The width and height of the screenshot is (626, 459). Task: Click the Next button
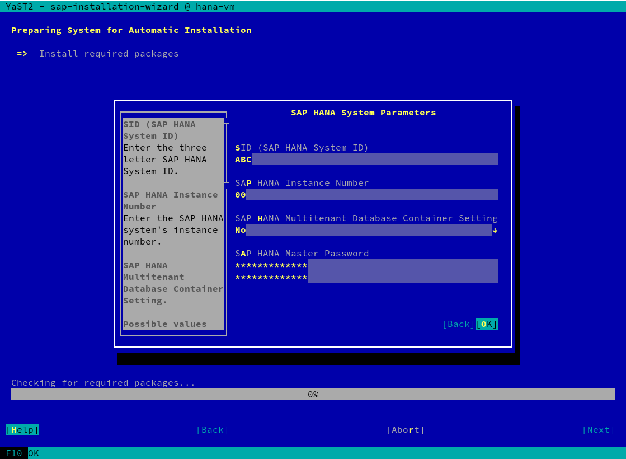(598, 429)
